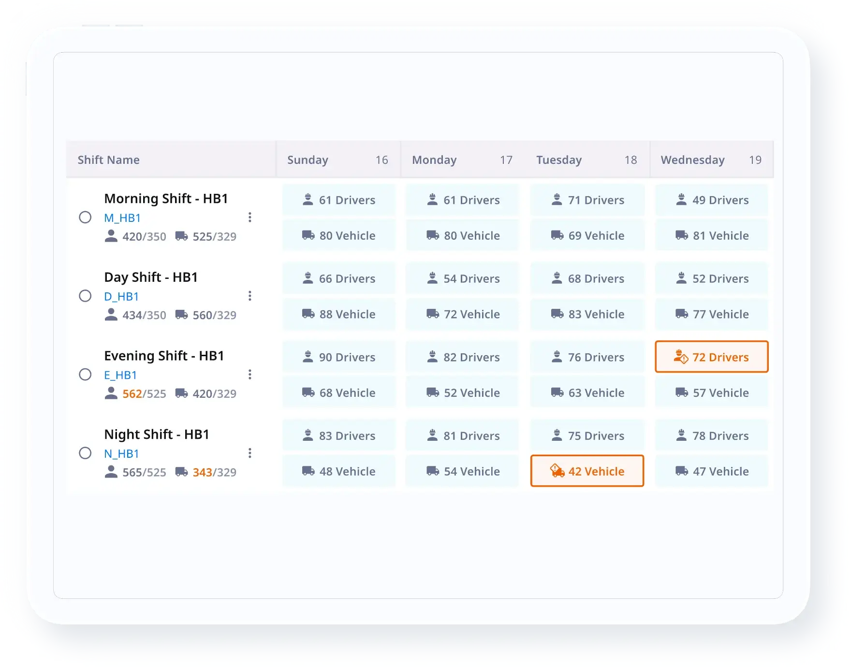Open the E_HB1 shift code link

120,375
